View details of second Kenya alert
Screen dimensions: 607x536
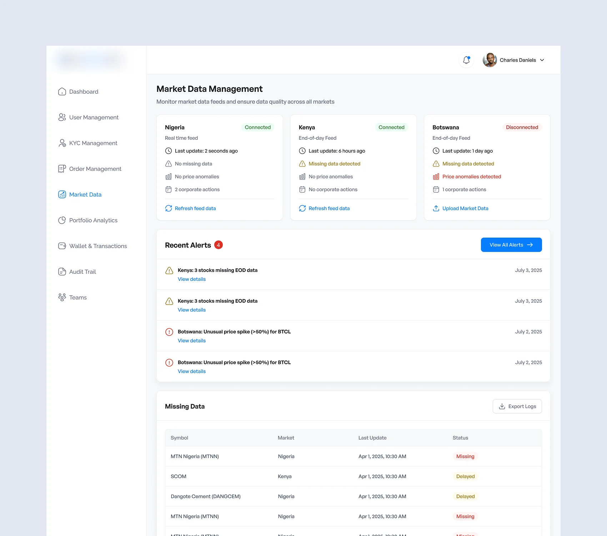pos(192,310)
